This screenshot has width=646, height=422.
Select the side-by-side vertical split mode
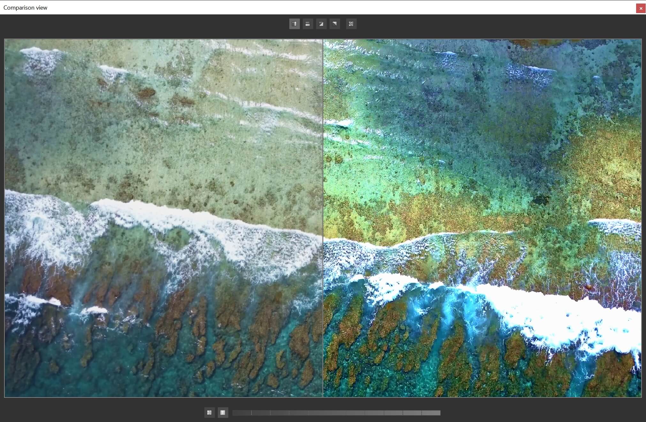tap(294, 24)
